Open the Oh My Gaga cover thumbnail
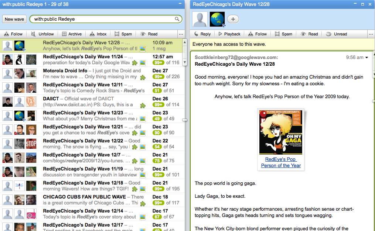375x231 pixels. pos(281,132)
